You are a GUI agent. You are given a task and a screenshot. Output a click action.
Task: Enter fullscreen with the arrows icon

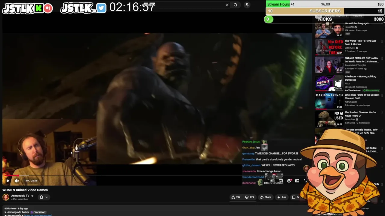tap(305, 181)
